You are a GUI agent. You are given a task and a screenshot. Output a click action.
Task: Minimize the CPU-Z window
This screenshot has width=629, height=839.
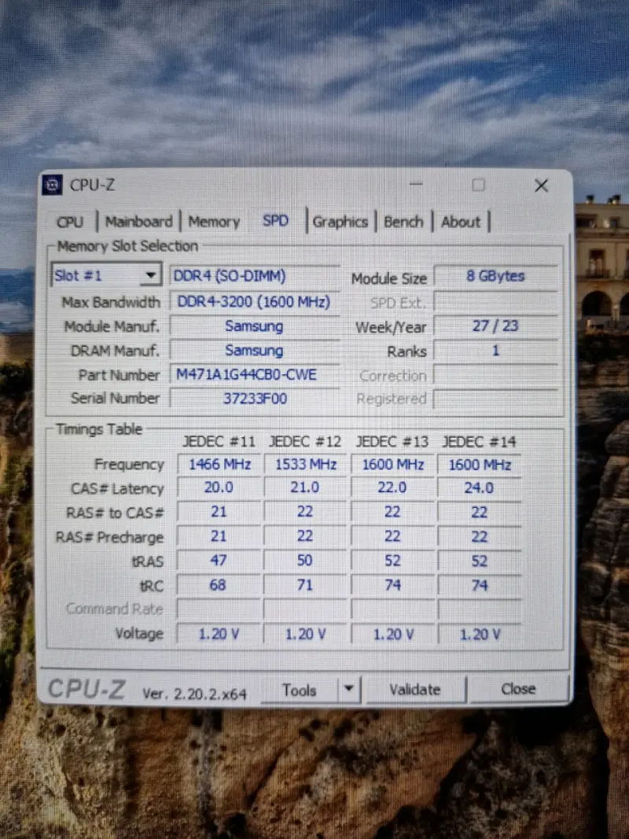416,184
